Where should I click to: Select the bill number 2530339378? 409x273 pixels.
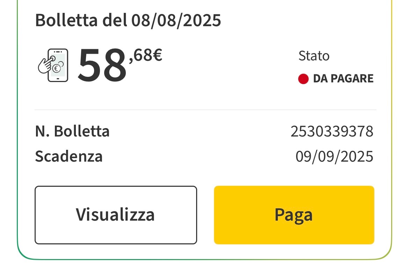coord(332,131)
